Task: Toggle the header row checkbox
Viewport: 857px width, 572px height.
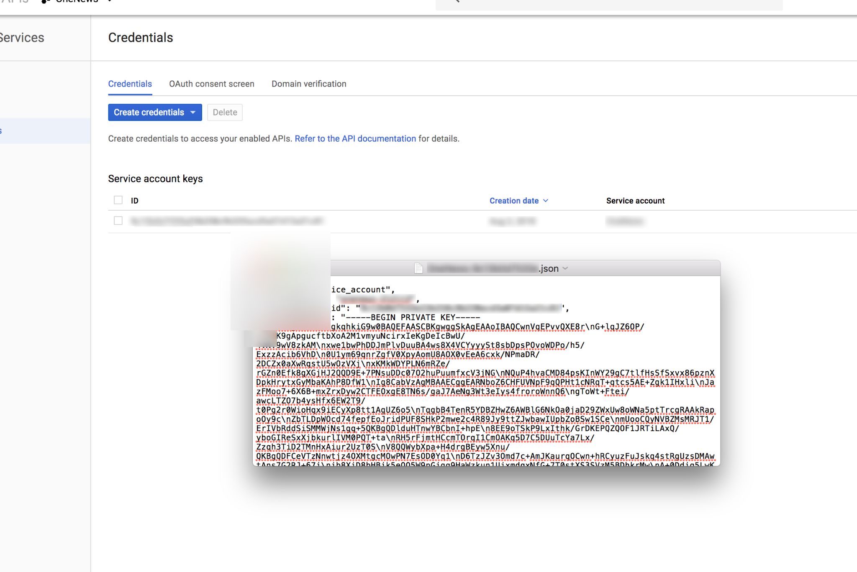Action: 118,200
